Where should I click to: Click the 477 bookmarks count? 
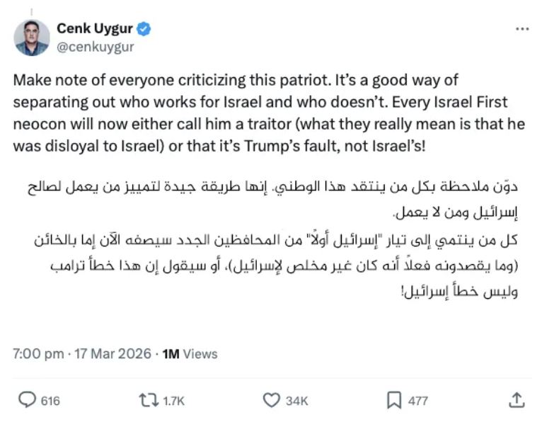(417, 401)
